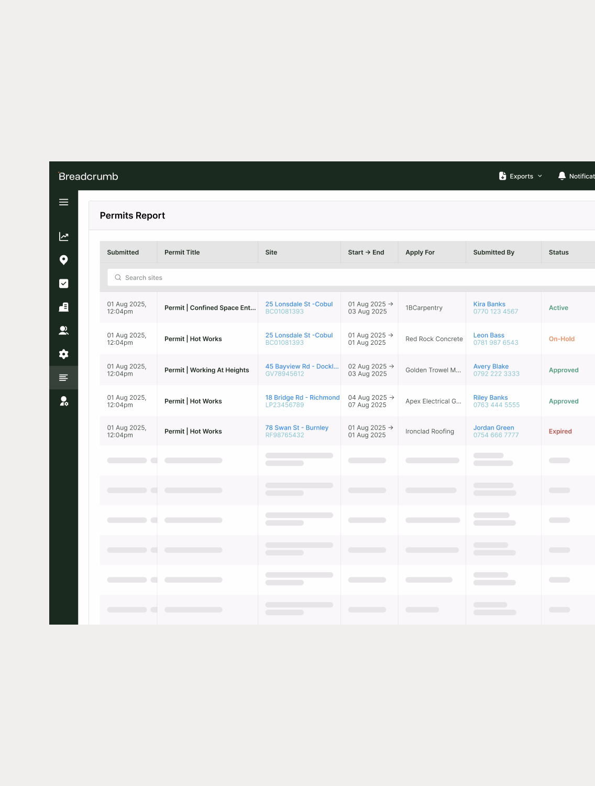Open the analytics chart sidebar icon
Screen dimensions: 595x786
[63, 236]
